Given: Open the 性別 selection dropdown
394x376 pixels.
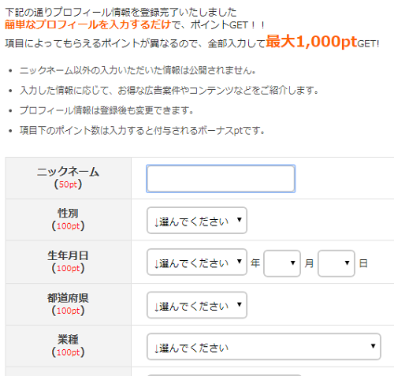Looking at the screenshot, I should pyautogui.click(x=197, y=221).
